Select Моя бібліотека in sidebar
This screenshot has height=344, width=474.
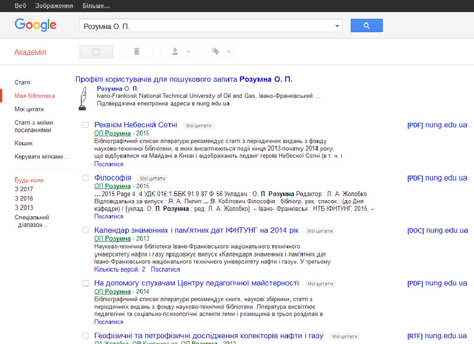[x=35, y=96]
